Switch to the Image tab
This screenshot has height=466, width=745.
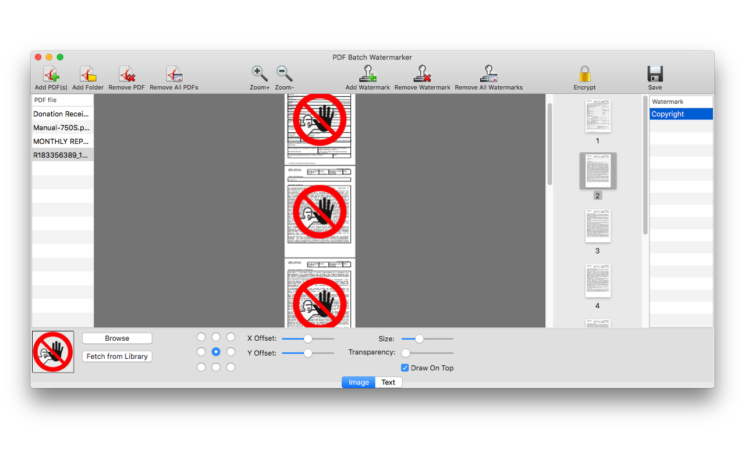(359, 383)
